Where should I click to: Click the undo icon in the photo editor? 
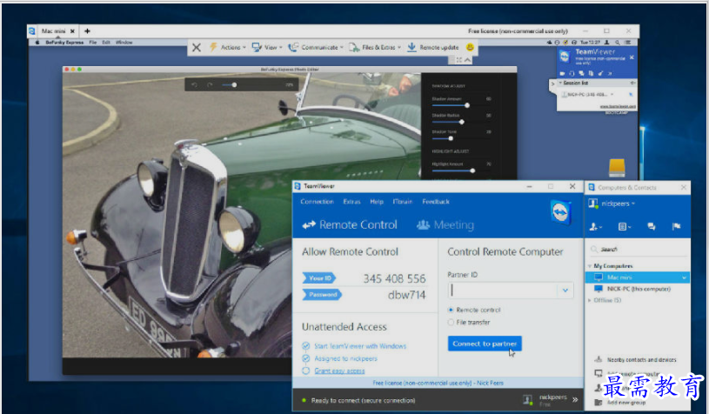coord(195,85)
